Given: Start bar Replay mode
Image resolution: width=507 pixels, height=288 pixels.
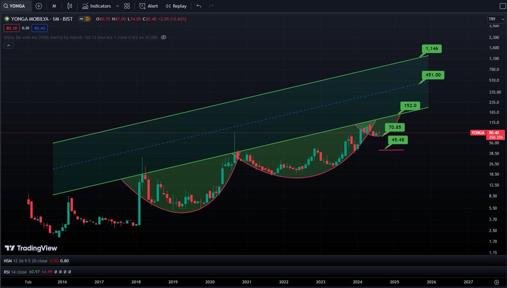Looking at the screenshot, I should click(176, 6).
